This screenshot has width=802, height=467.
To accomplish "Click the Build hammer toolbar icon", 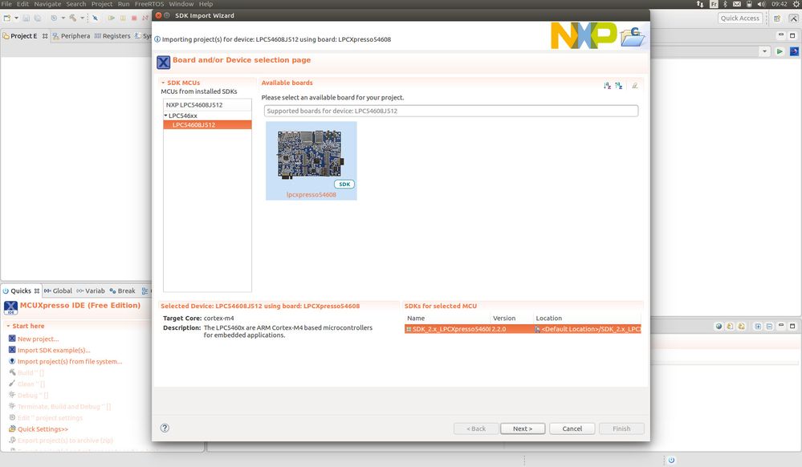I will coord(73,18).
